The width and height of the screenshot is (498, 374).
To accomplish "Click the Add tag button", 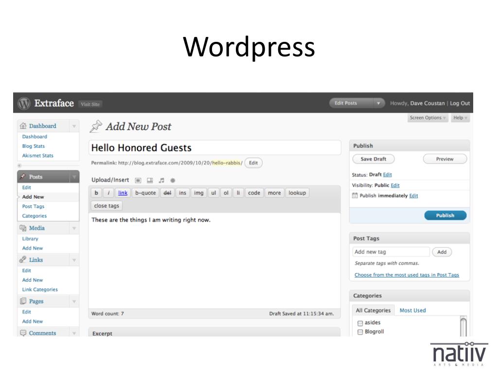I will [442, 252].
